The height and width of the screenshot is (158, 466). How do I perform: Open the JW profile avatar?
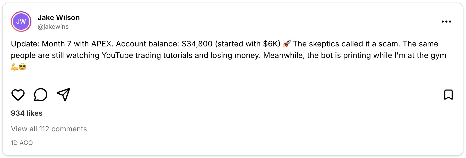pyautogui.click(x=21, y=22)
